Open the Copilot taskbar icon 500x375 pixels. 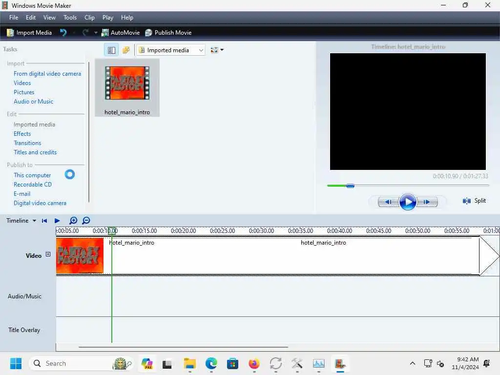146,363
